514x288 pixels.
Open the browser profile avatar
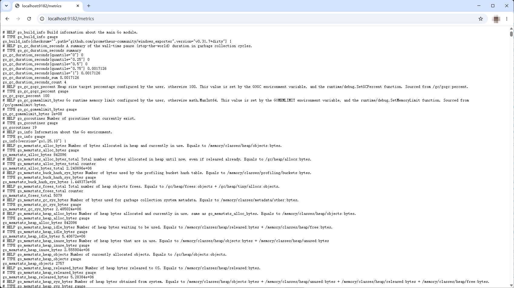(496, 19)
